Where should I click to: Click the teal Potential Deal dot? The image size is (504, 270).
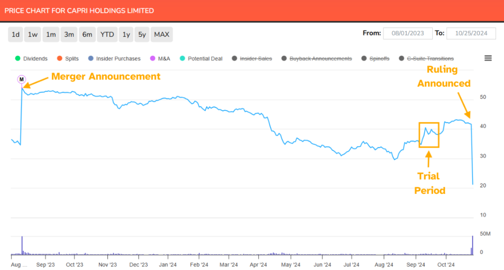point(182,59)
